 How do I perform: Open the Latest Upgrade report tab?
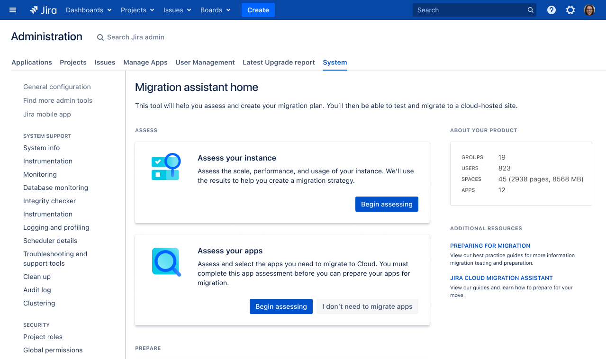coord(279,63)
